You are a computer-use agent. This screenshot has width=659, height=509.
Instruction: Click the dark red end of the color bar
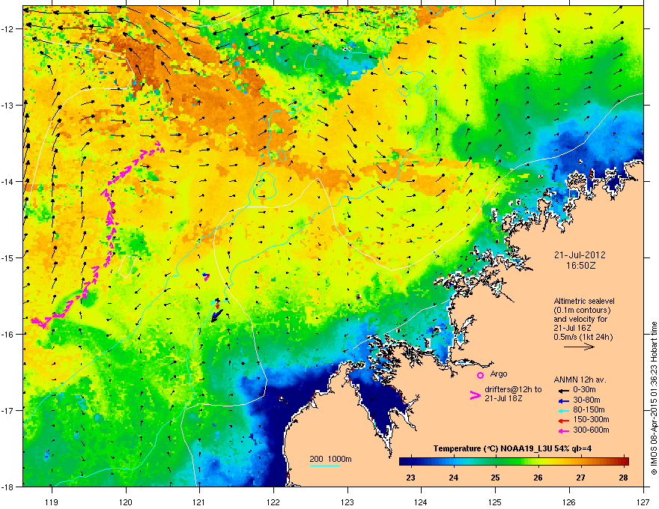tap(625, 461)
